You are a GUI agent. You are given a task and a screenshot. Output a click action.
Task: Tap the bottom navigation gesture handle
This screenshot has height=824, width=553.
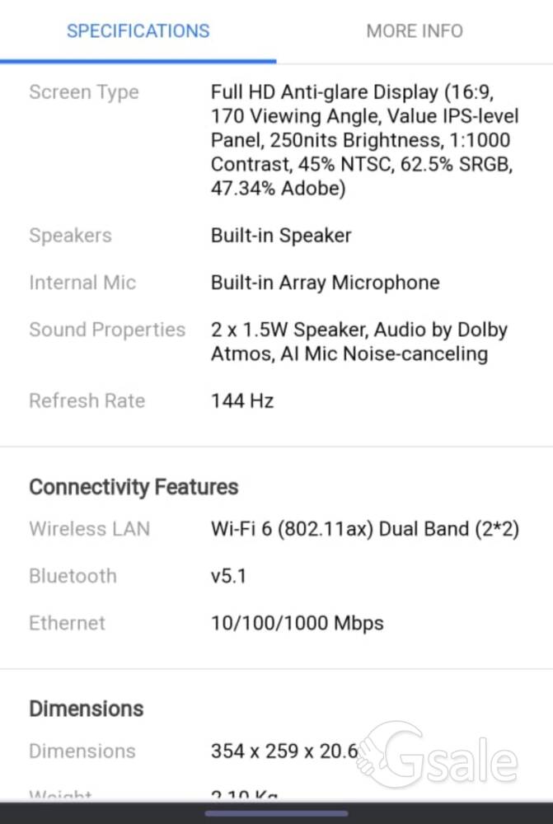277,813
